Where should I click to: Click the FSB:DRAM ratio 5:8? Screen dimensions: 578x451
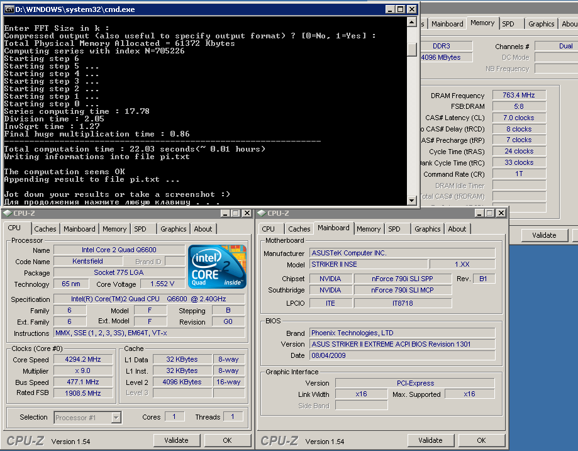pos(519,106)
